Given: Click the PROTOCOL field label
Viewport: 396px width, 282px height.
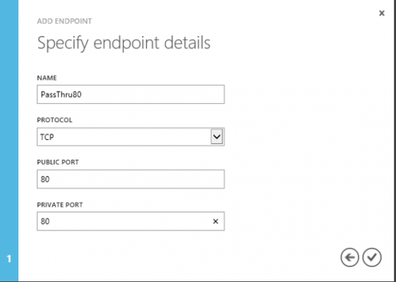Looking at the screenshot, I should pos(54,120).
